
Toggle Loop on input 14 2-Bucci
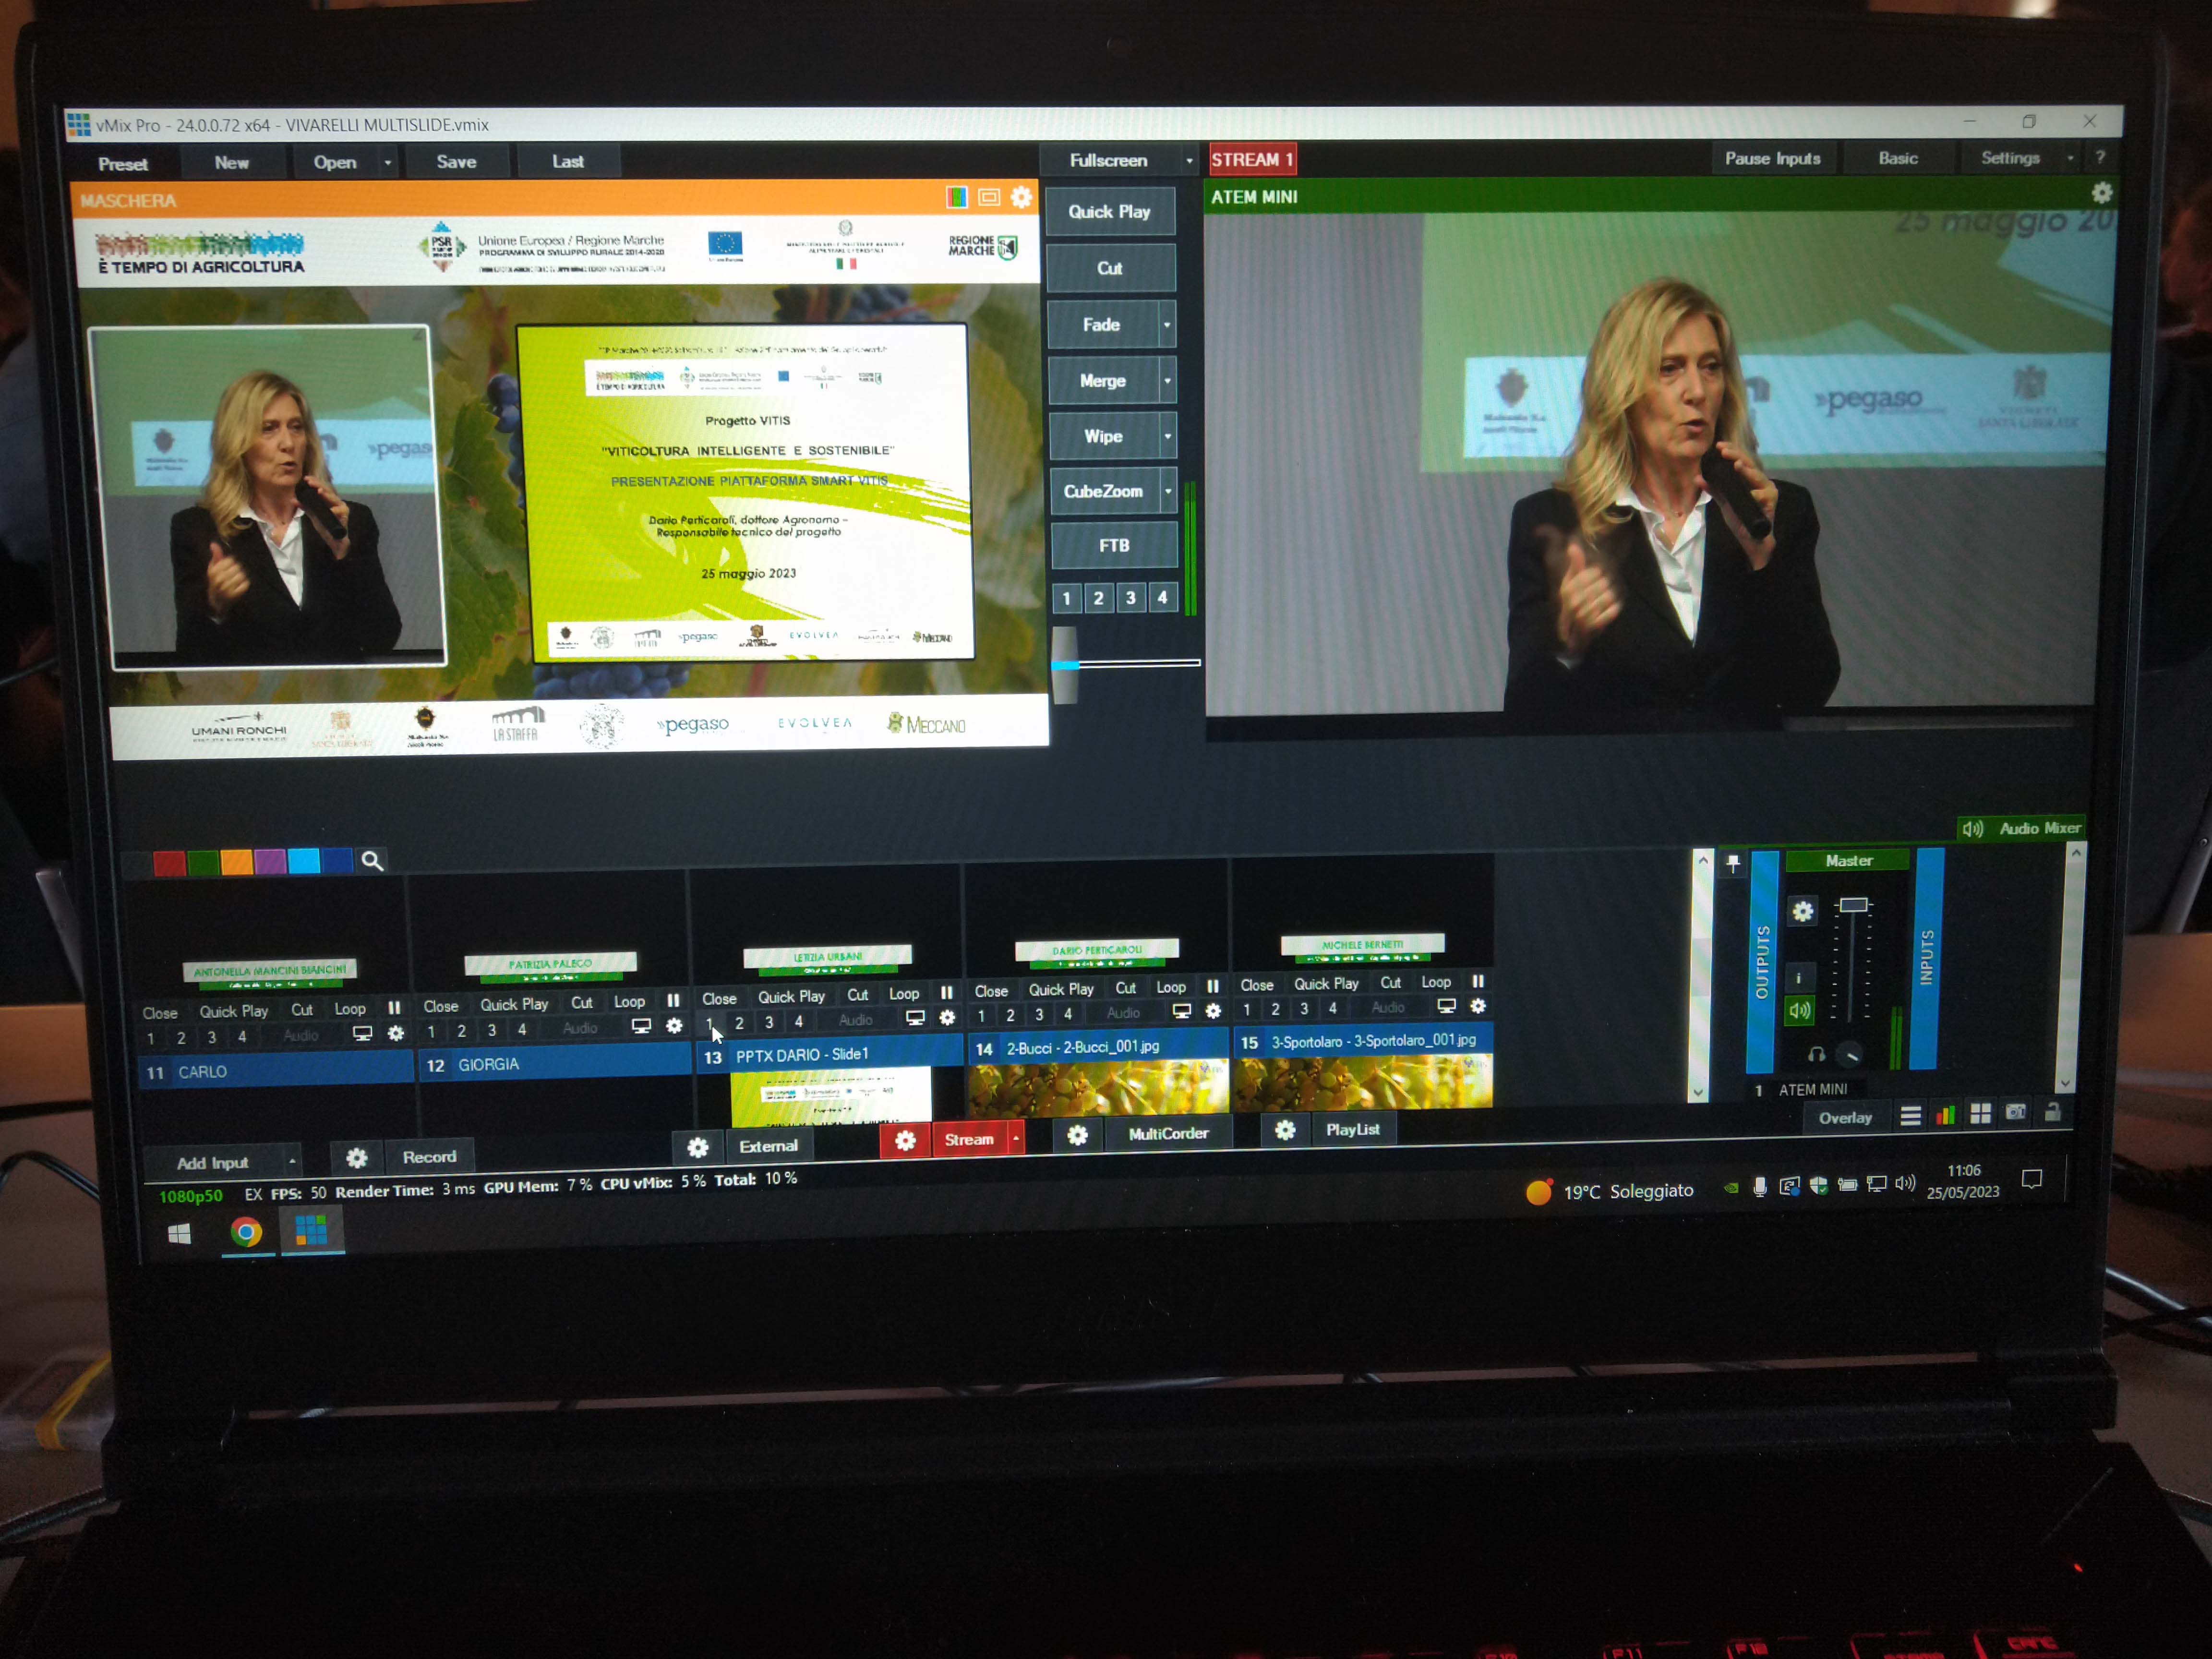1171,987
